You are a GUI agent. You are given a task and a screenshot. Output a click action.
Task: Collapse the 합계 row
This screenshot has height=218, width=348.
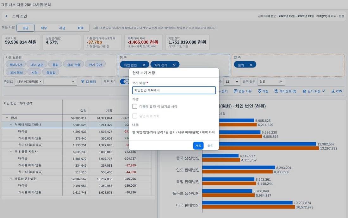pyautogui.click(x=7, y=118)
